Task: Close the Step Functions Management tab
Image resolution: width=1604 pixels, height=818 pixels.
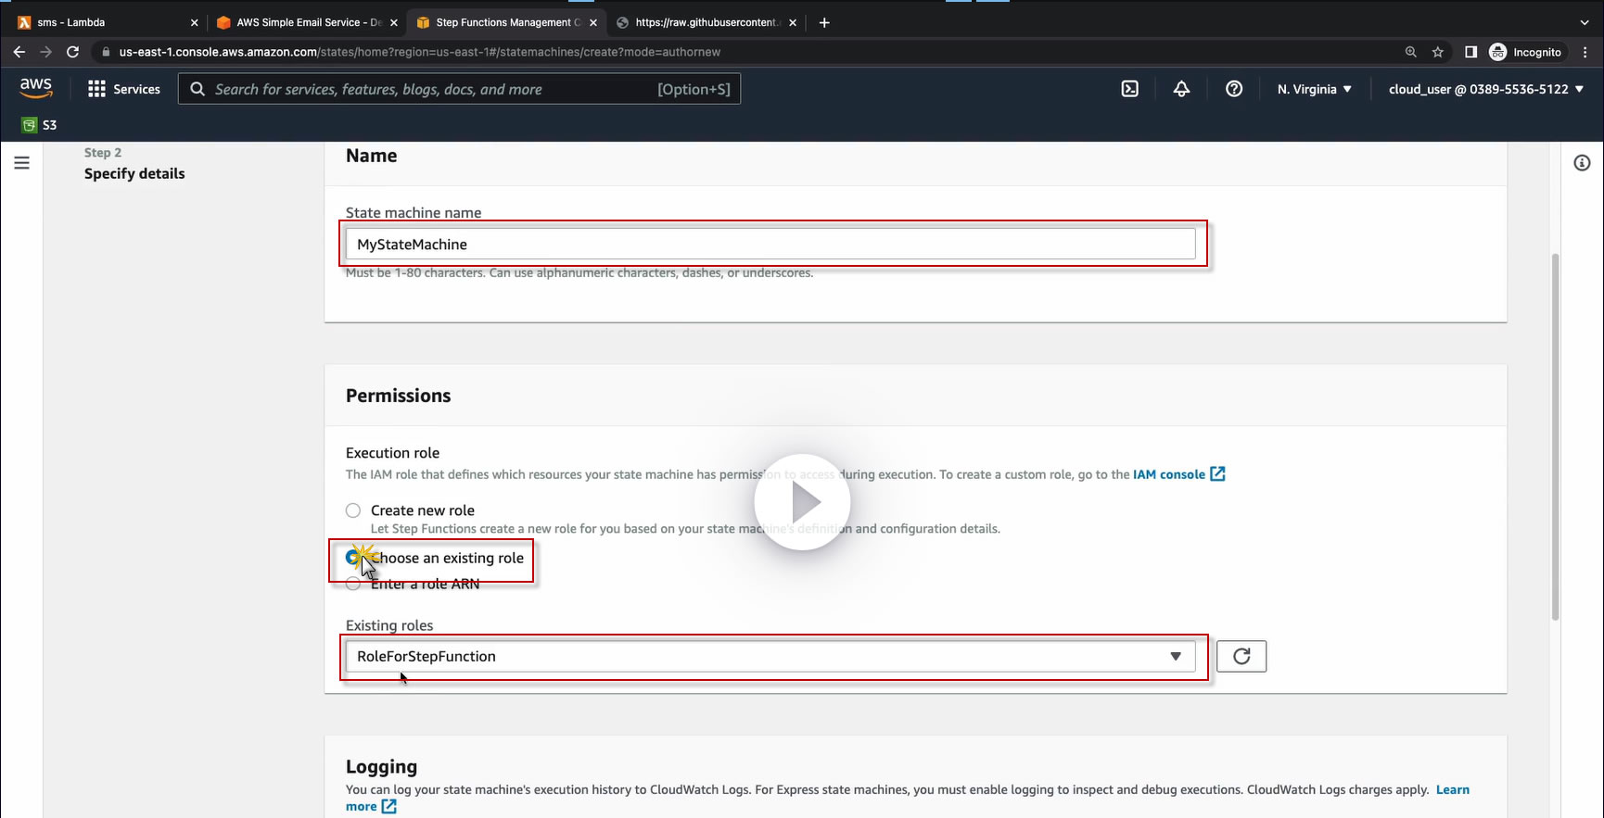Action: click(592, 22)
